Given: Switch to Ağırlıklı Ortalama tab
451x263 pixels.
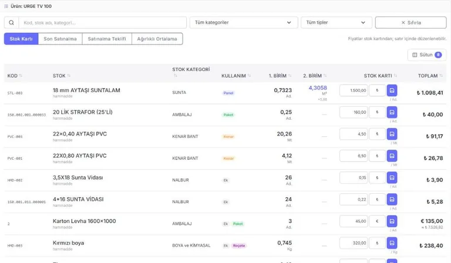Looking at the screenshot, I should pyautogui.click(x=157, y=39).
